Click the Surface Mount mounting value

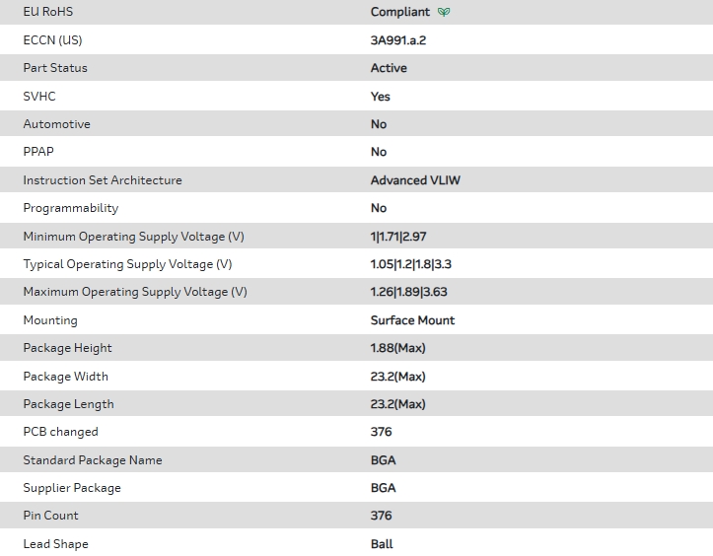pos(412,320)
